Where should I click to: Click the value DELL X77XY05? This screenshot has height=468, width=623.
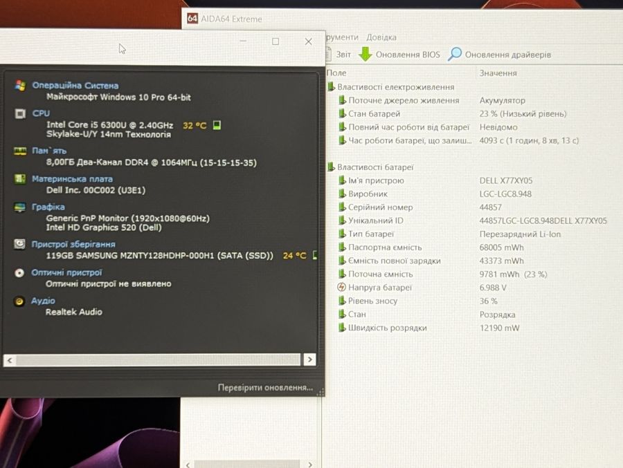[x=506, y=180]
